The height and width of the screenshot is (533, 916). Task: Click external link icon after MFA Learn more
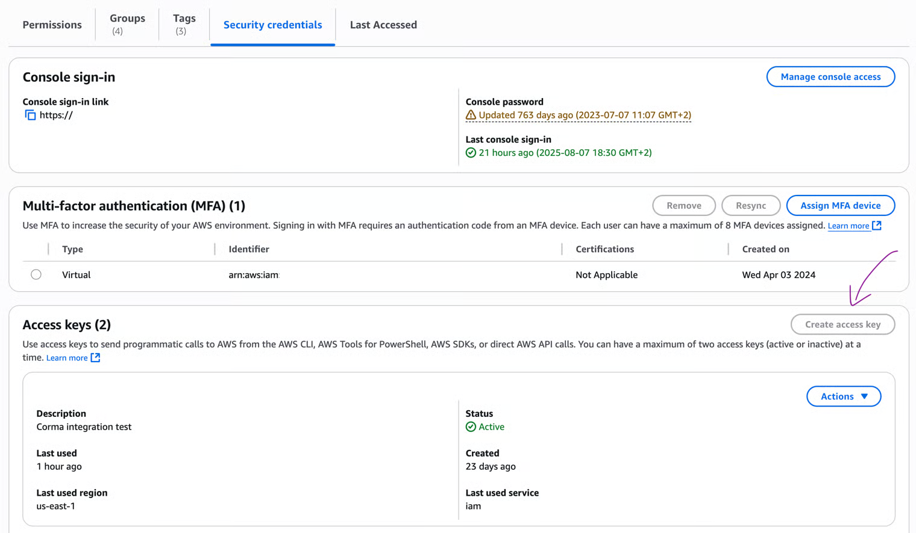tap(877, 226)
